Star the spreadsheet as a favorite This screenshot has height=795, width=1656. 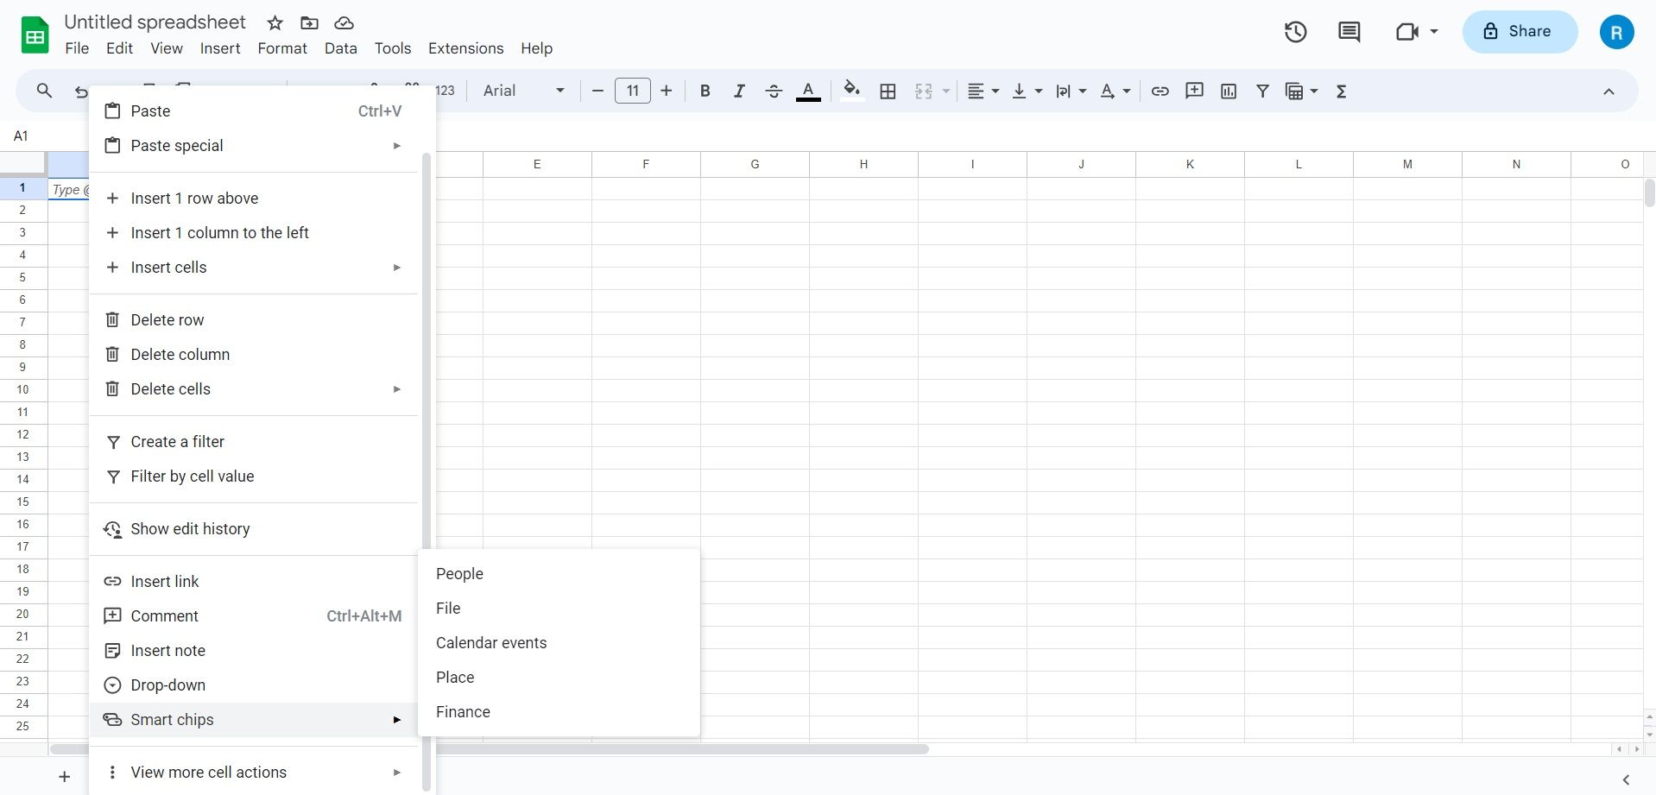click(274, 22)
